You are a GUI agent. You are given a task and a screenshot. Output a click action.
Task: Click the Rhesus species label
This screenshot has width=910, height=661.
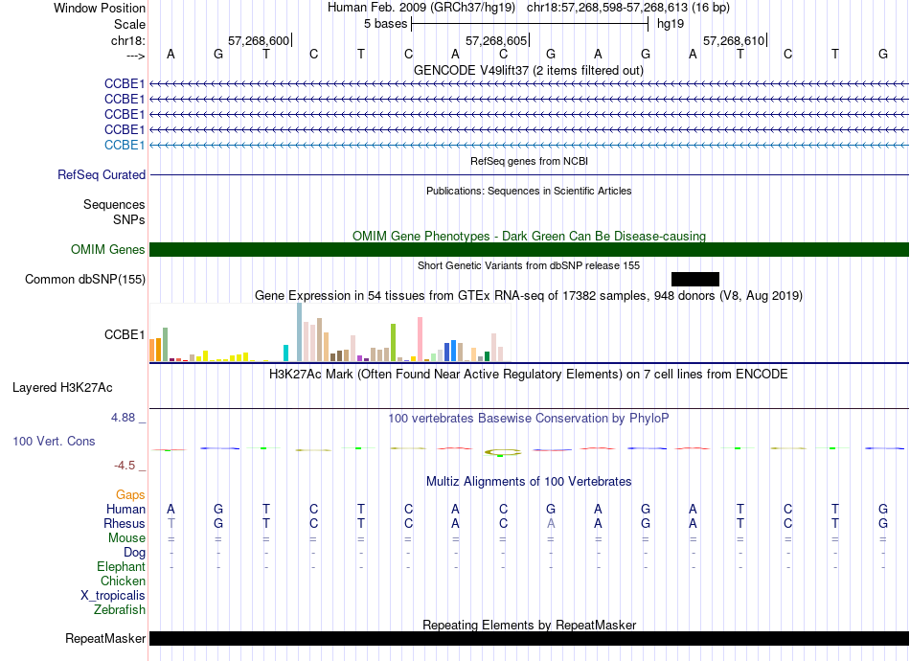coord(125,523)
